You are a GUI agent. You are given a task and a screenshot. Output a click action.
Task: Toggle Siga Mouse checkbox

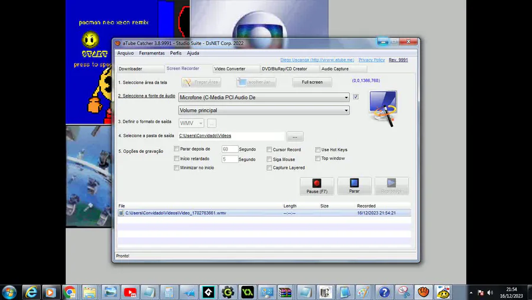pos(269,159)
